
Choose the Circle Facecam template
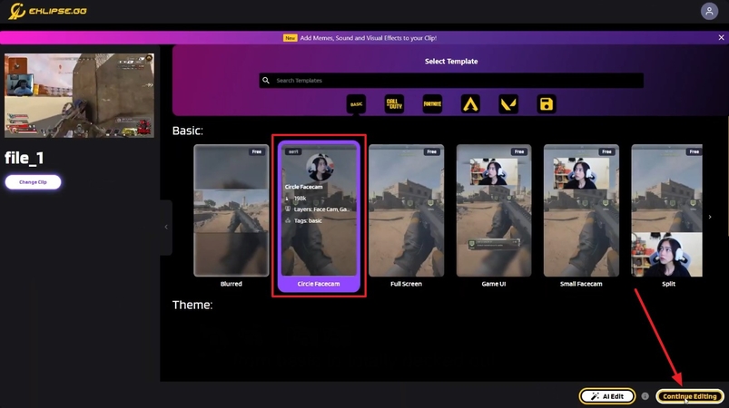(x=319, y=216)
